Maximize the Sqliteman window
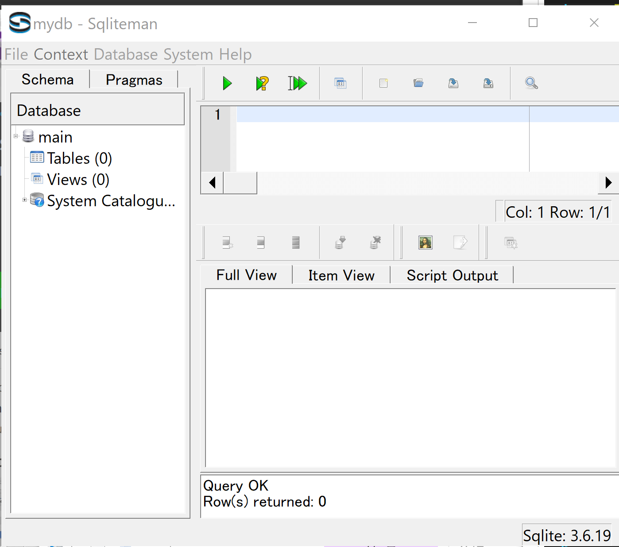Viewport: 619px width, 547px height. 533,23
